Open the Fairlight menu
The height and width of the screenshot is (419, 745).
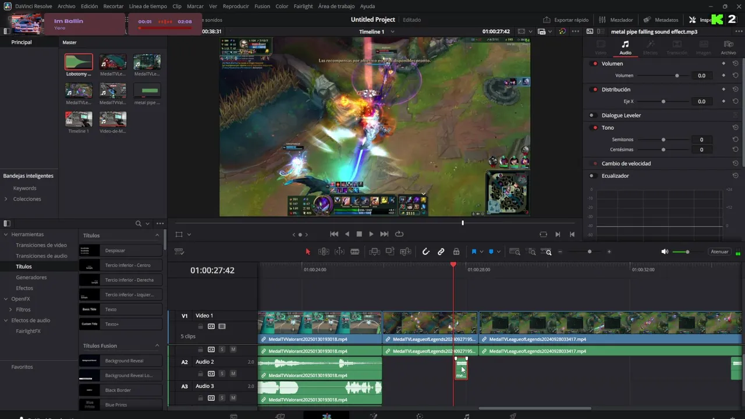[303, 6]
